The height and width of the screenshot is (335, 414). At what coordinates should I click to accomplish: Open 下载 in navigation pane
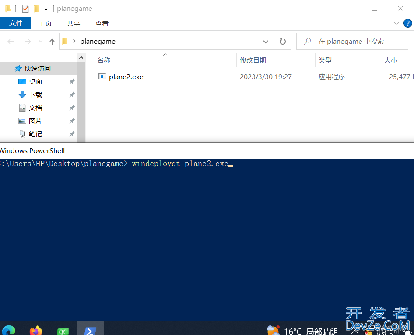pyautogui.click(x=35, y=94)
